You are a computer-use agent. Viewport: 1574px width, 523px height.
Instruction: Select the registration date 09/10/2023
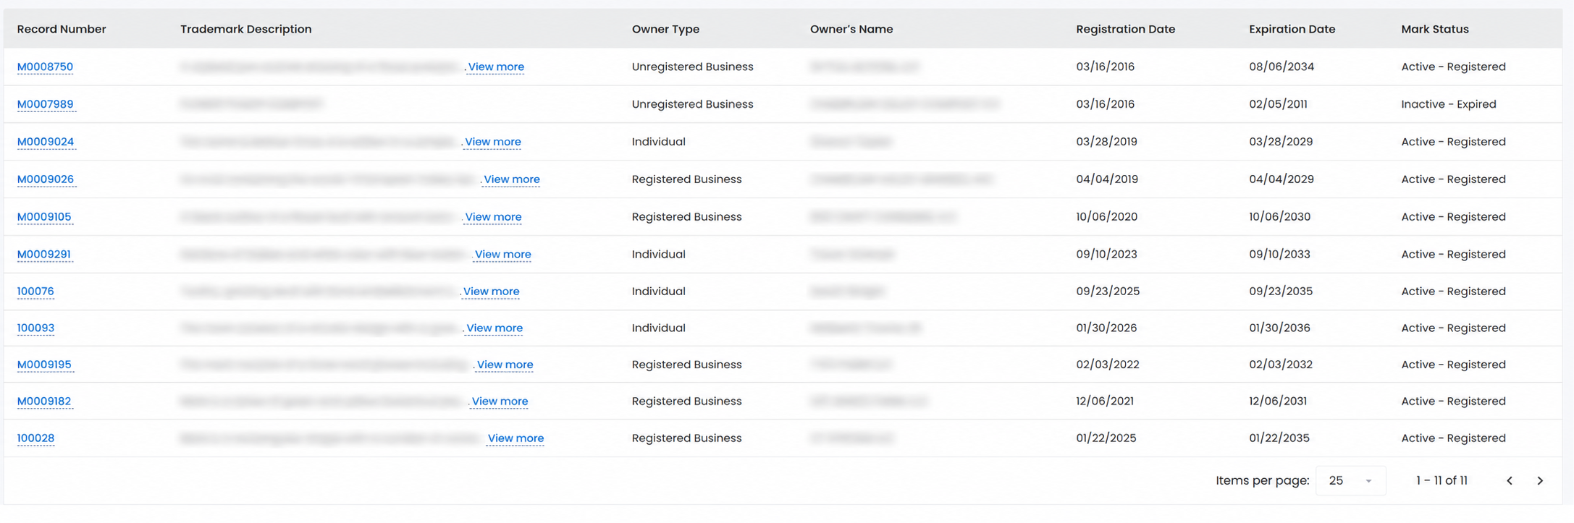click(x=1106, y=255)
